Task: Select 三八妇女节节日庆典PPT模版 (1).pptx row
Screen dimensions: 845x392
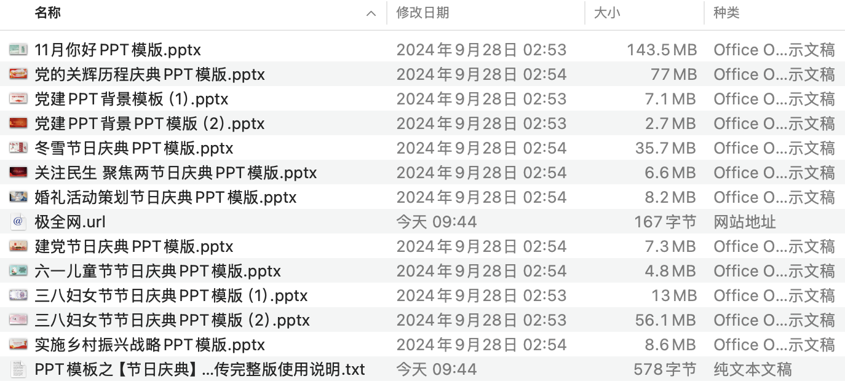Action: click(171, 296)
